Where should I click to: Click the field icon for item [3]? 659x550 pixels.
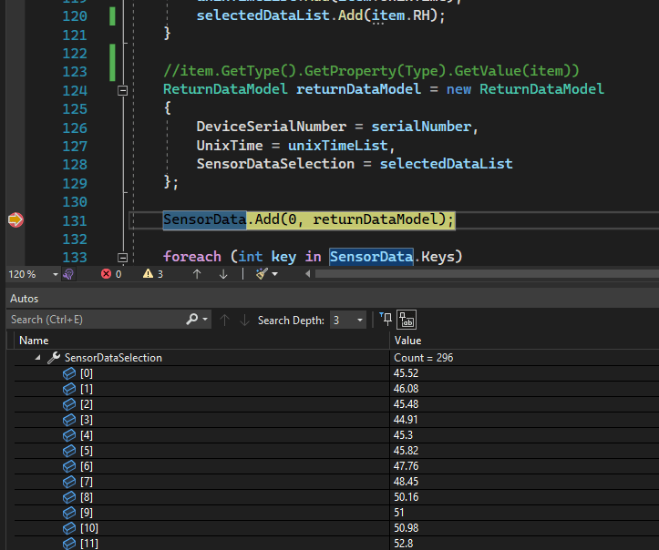pyautogui.click(x=69, y=420)
